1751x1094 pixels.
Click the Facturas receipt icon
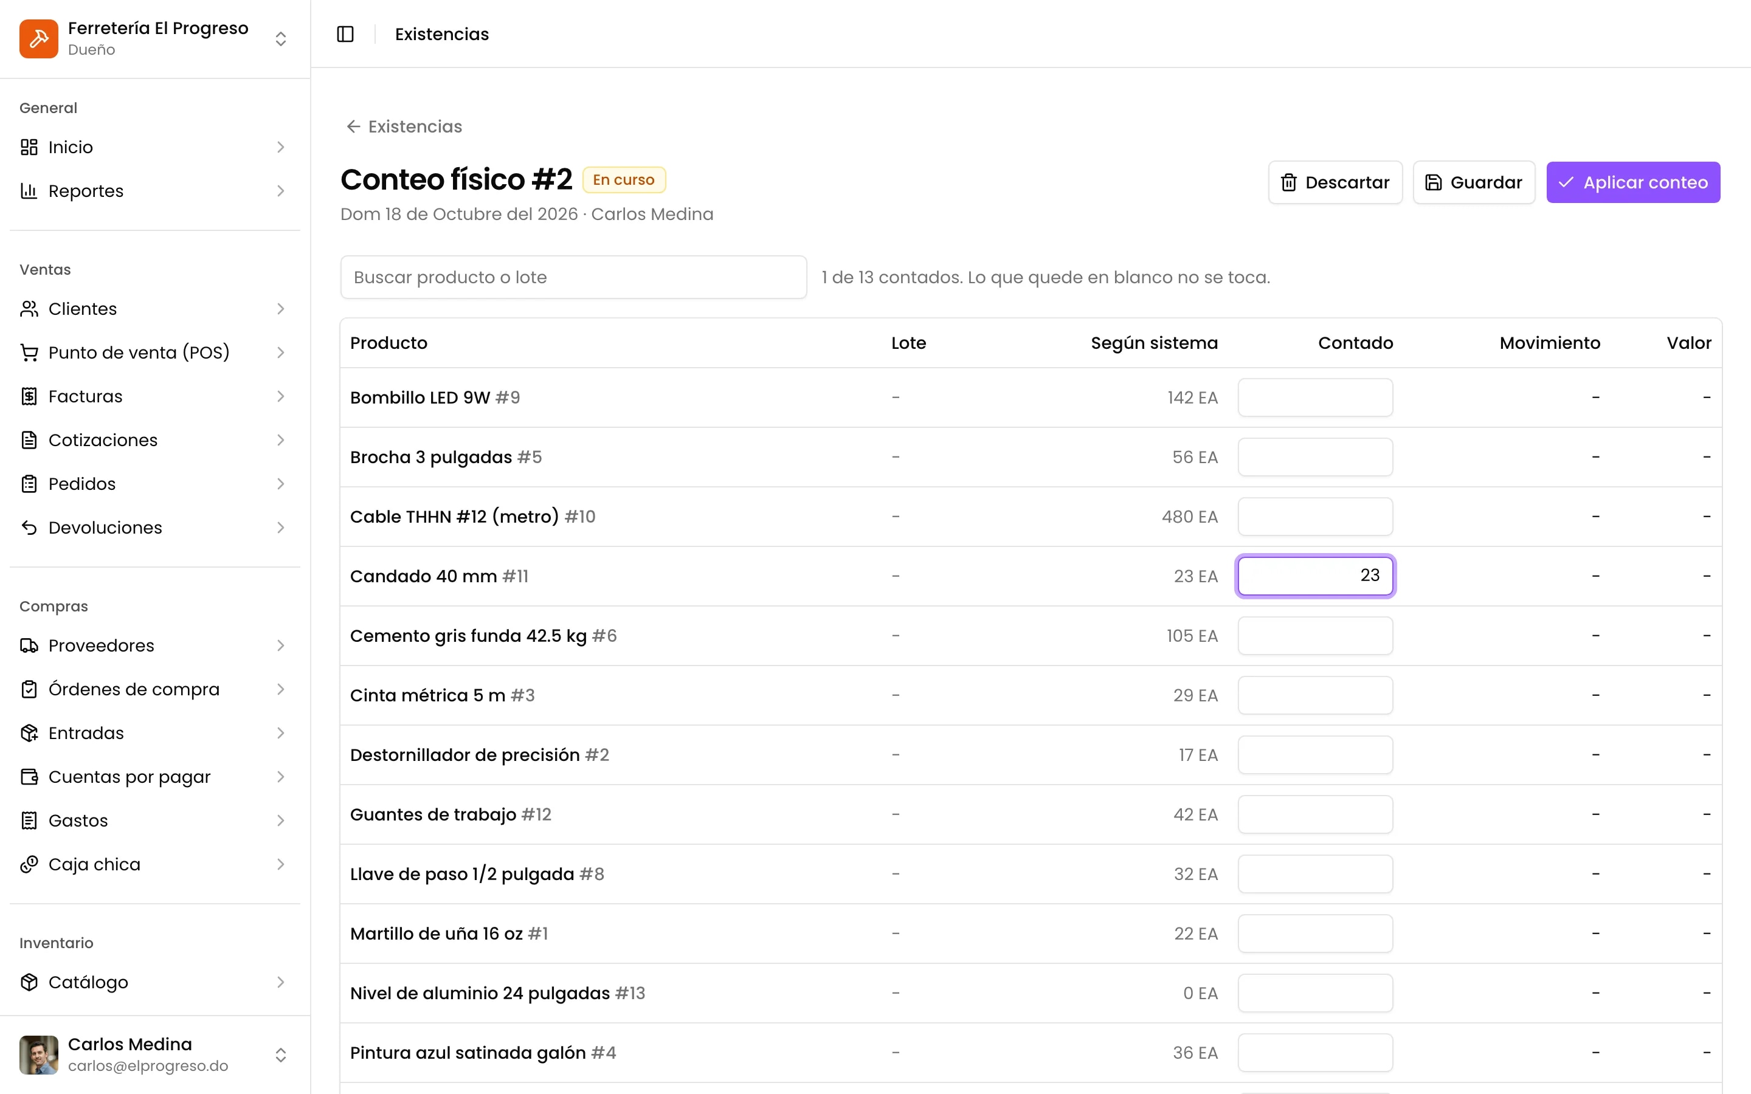click(x=29, y=396)
